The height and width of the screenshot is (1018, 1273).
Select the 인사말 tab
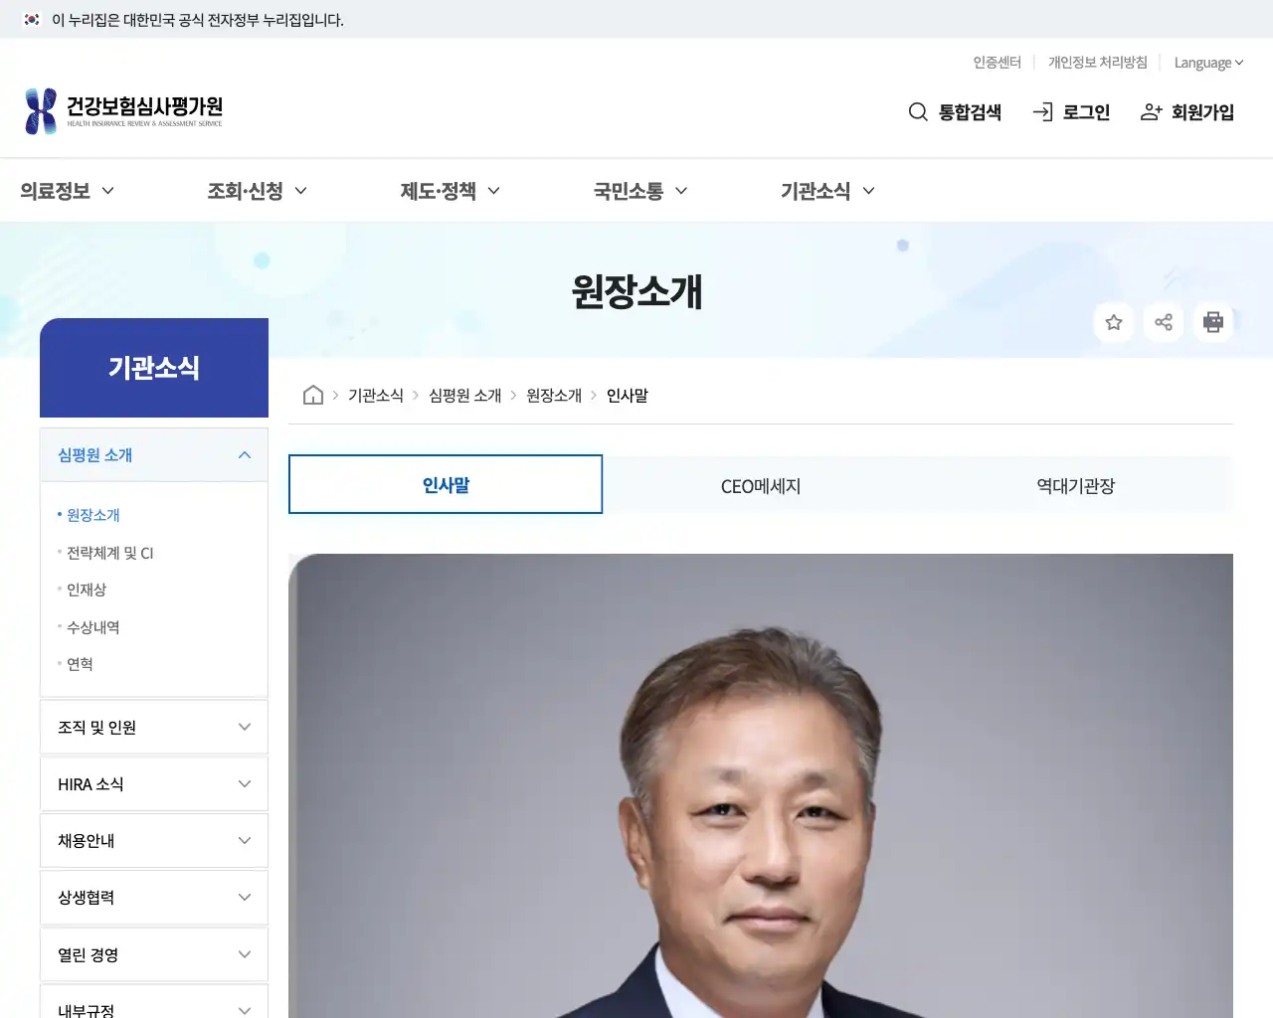[x=446, y=484]
